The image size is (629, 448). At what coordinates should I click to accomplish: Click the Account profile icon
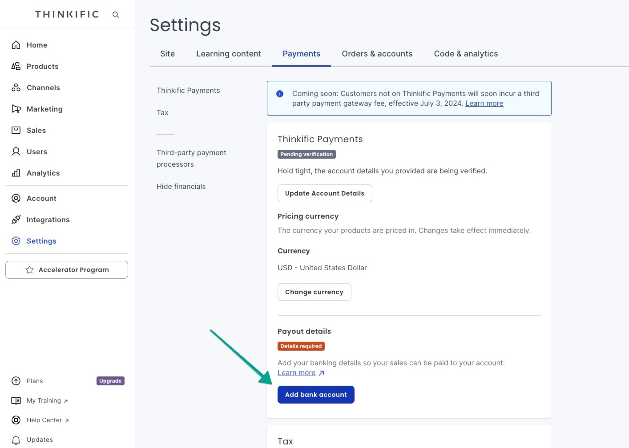coord(16,198)
